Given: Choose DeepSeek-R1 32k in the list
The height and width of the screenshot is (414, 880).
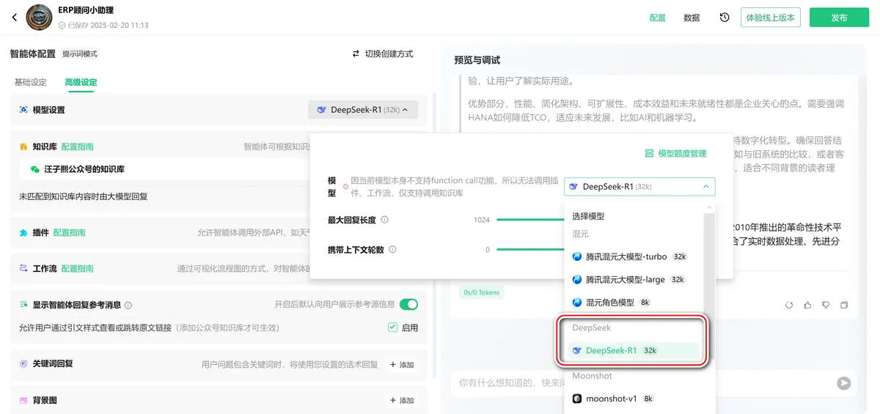Looking at the screenshot, I should click(x=634, y=350).
